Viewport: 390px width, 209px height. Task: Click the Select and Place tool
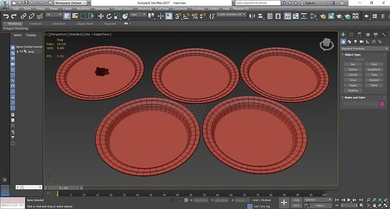pyautogui.click(x=125, y=16)
